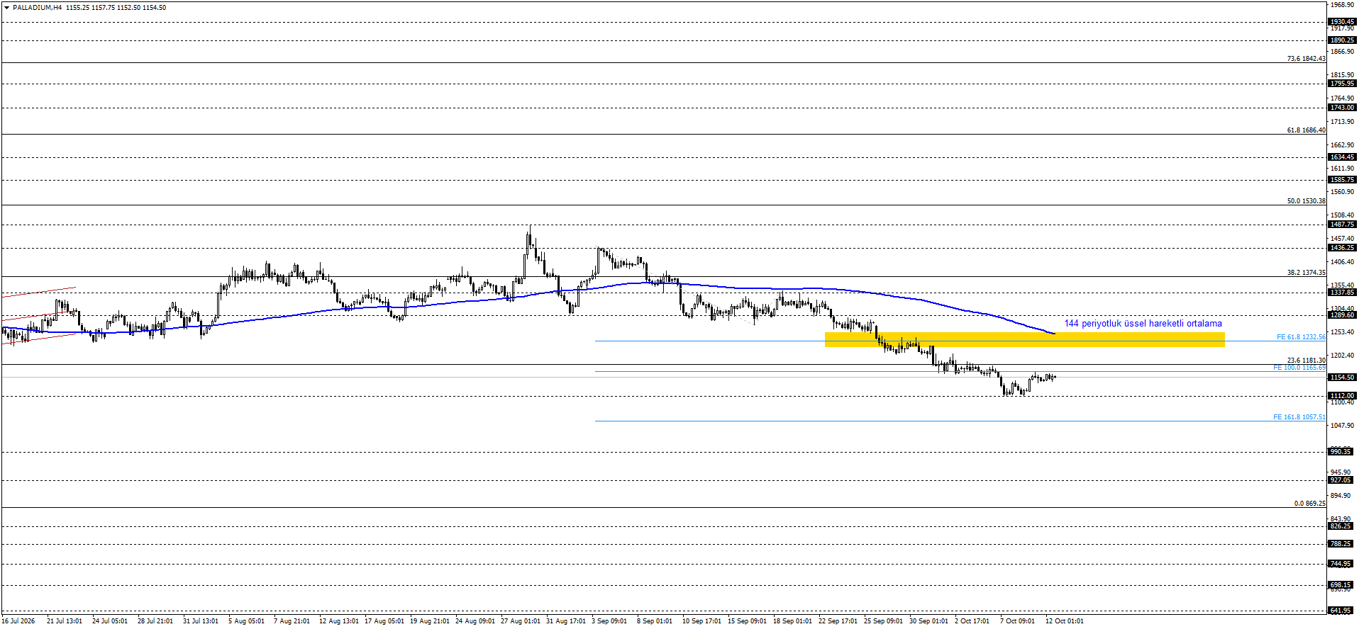
Task: Select the 'FE 161.8 1057.51' expansion label
Action: [1299, 417]
